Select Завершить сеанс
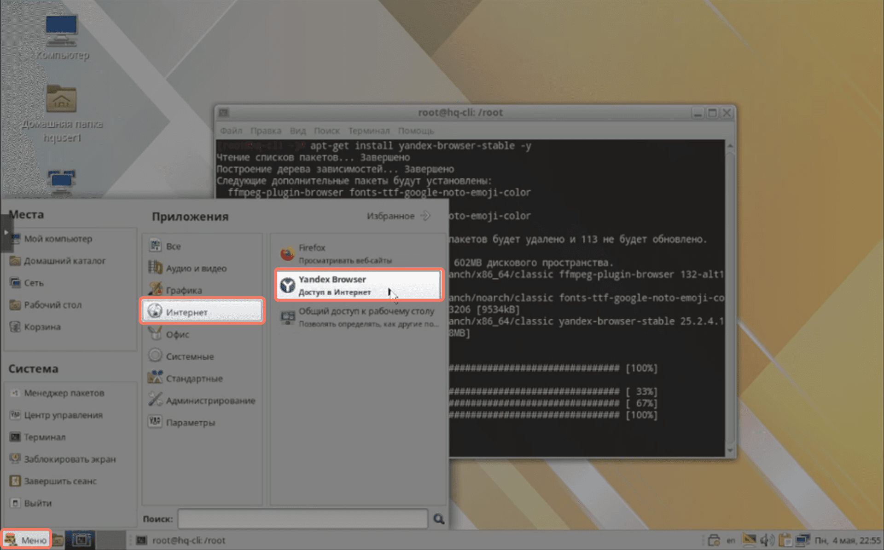 (x=71, y=481)
